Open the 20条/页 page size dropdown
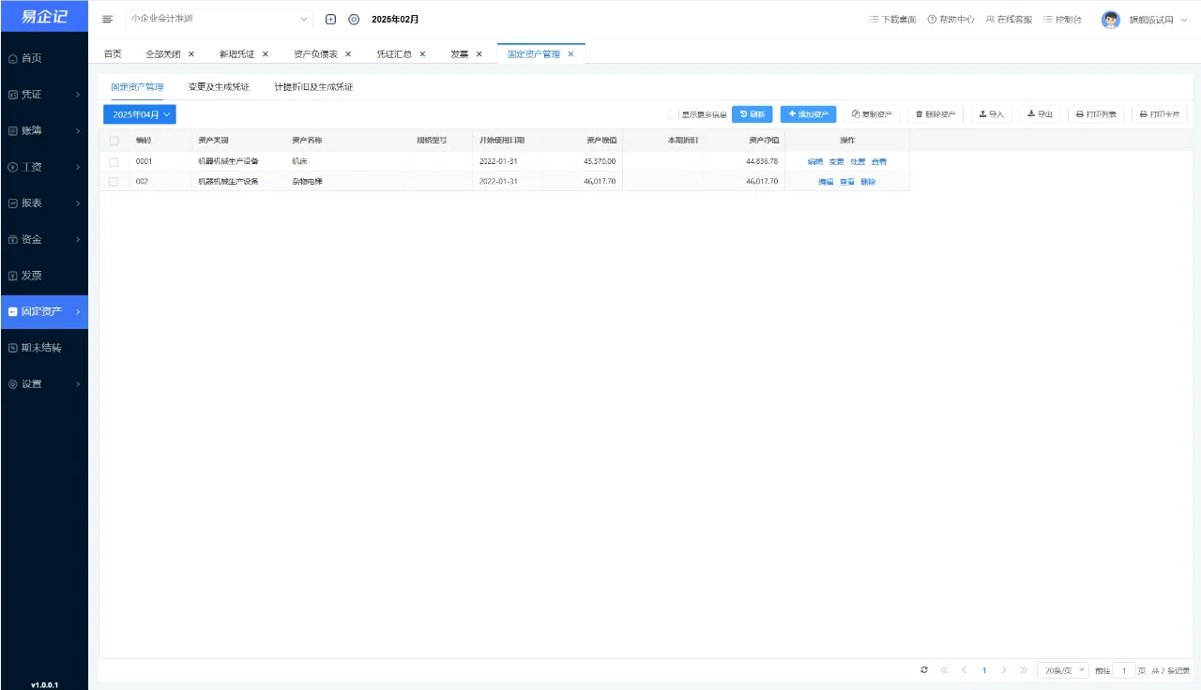This screenshot has height=690, width=1201. tap(1063, 670)
